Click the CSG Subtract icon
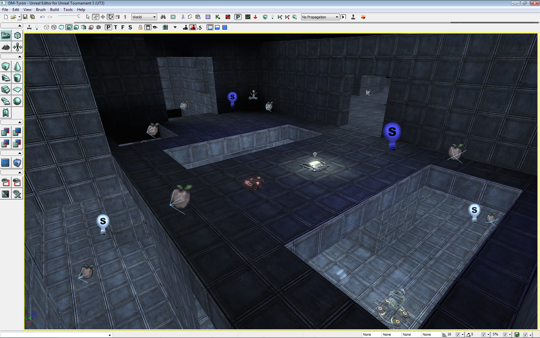Image resolution: width=540 pixels, height=338 pixels. coord(17,132)
